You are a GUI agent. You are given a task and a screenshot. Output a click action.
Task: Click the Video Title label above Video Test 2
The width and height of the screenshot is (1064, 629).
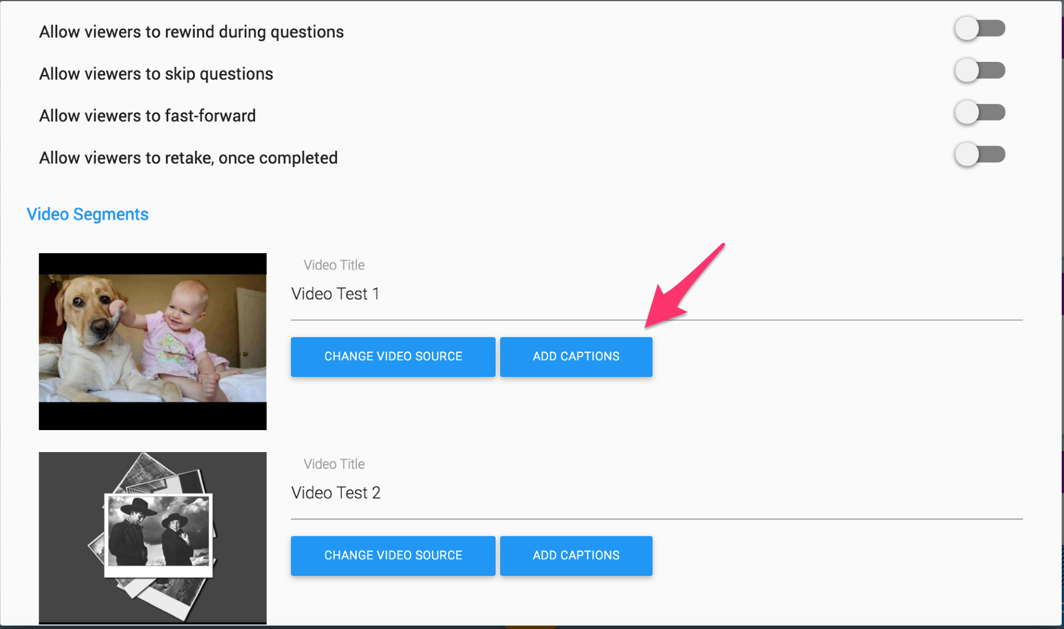point(334,464)
